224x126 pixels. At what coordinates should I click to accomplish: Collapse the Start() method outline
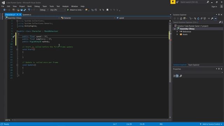click(x=17, y=49)
